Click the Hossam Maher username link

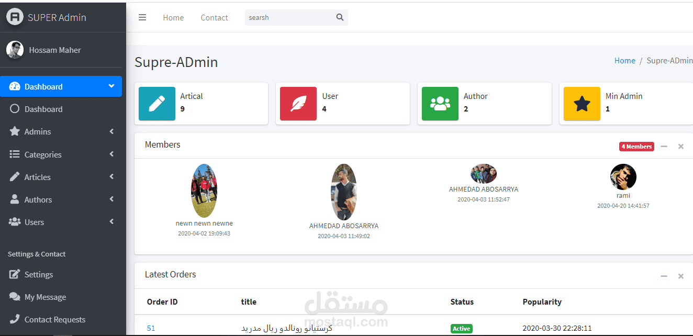pos(55,50)
